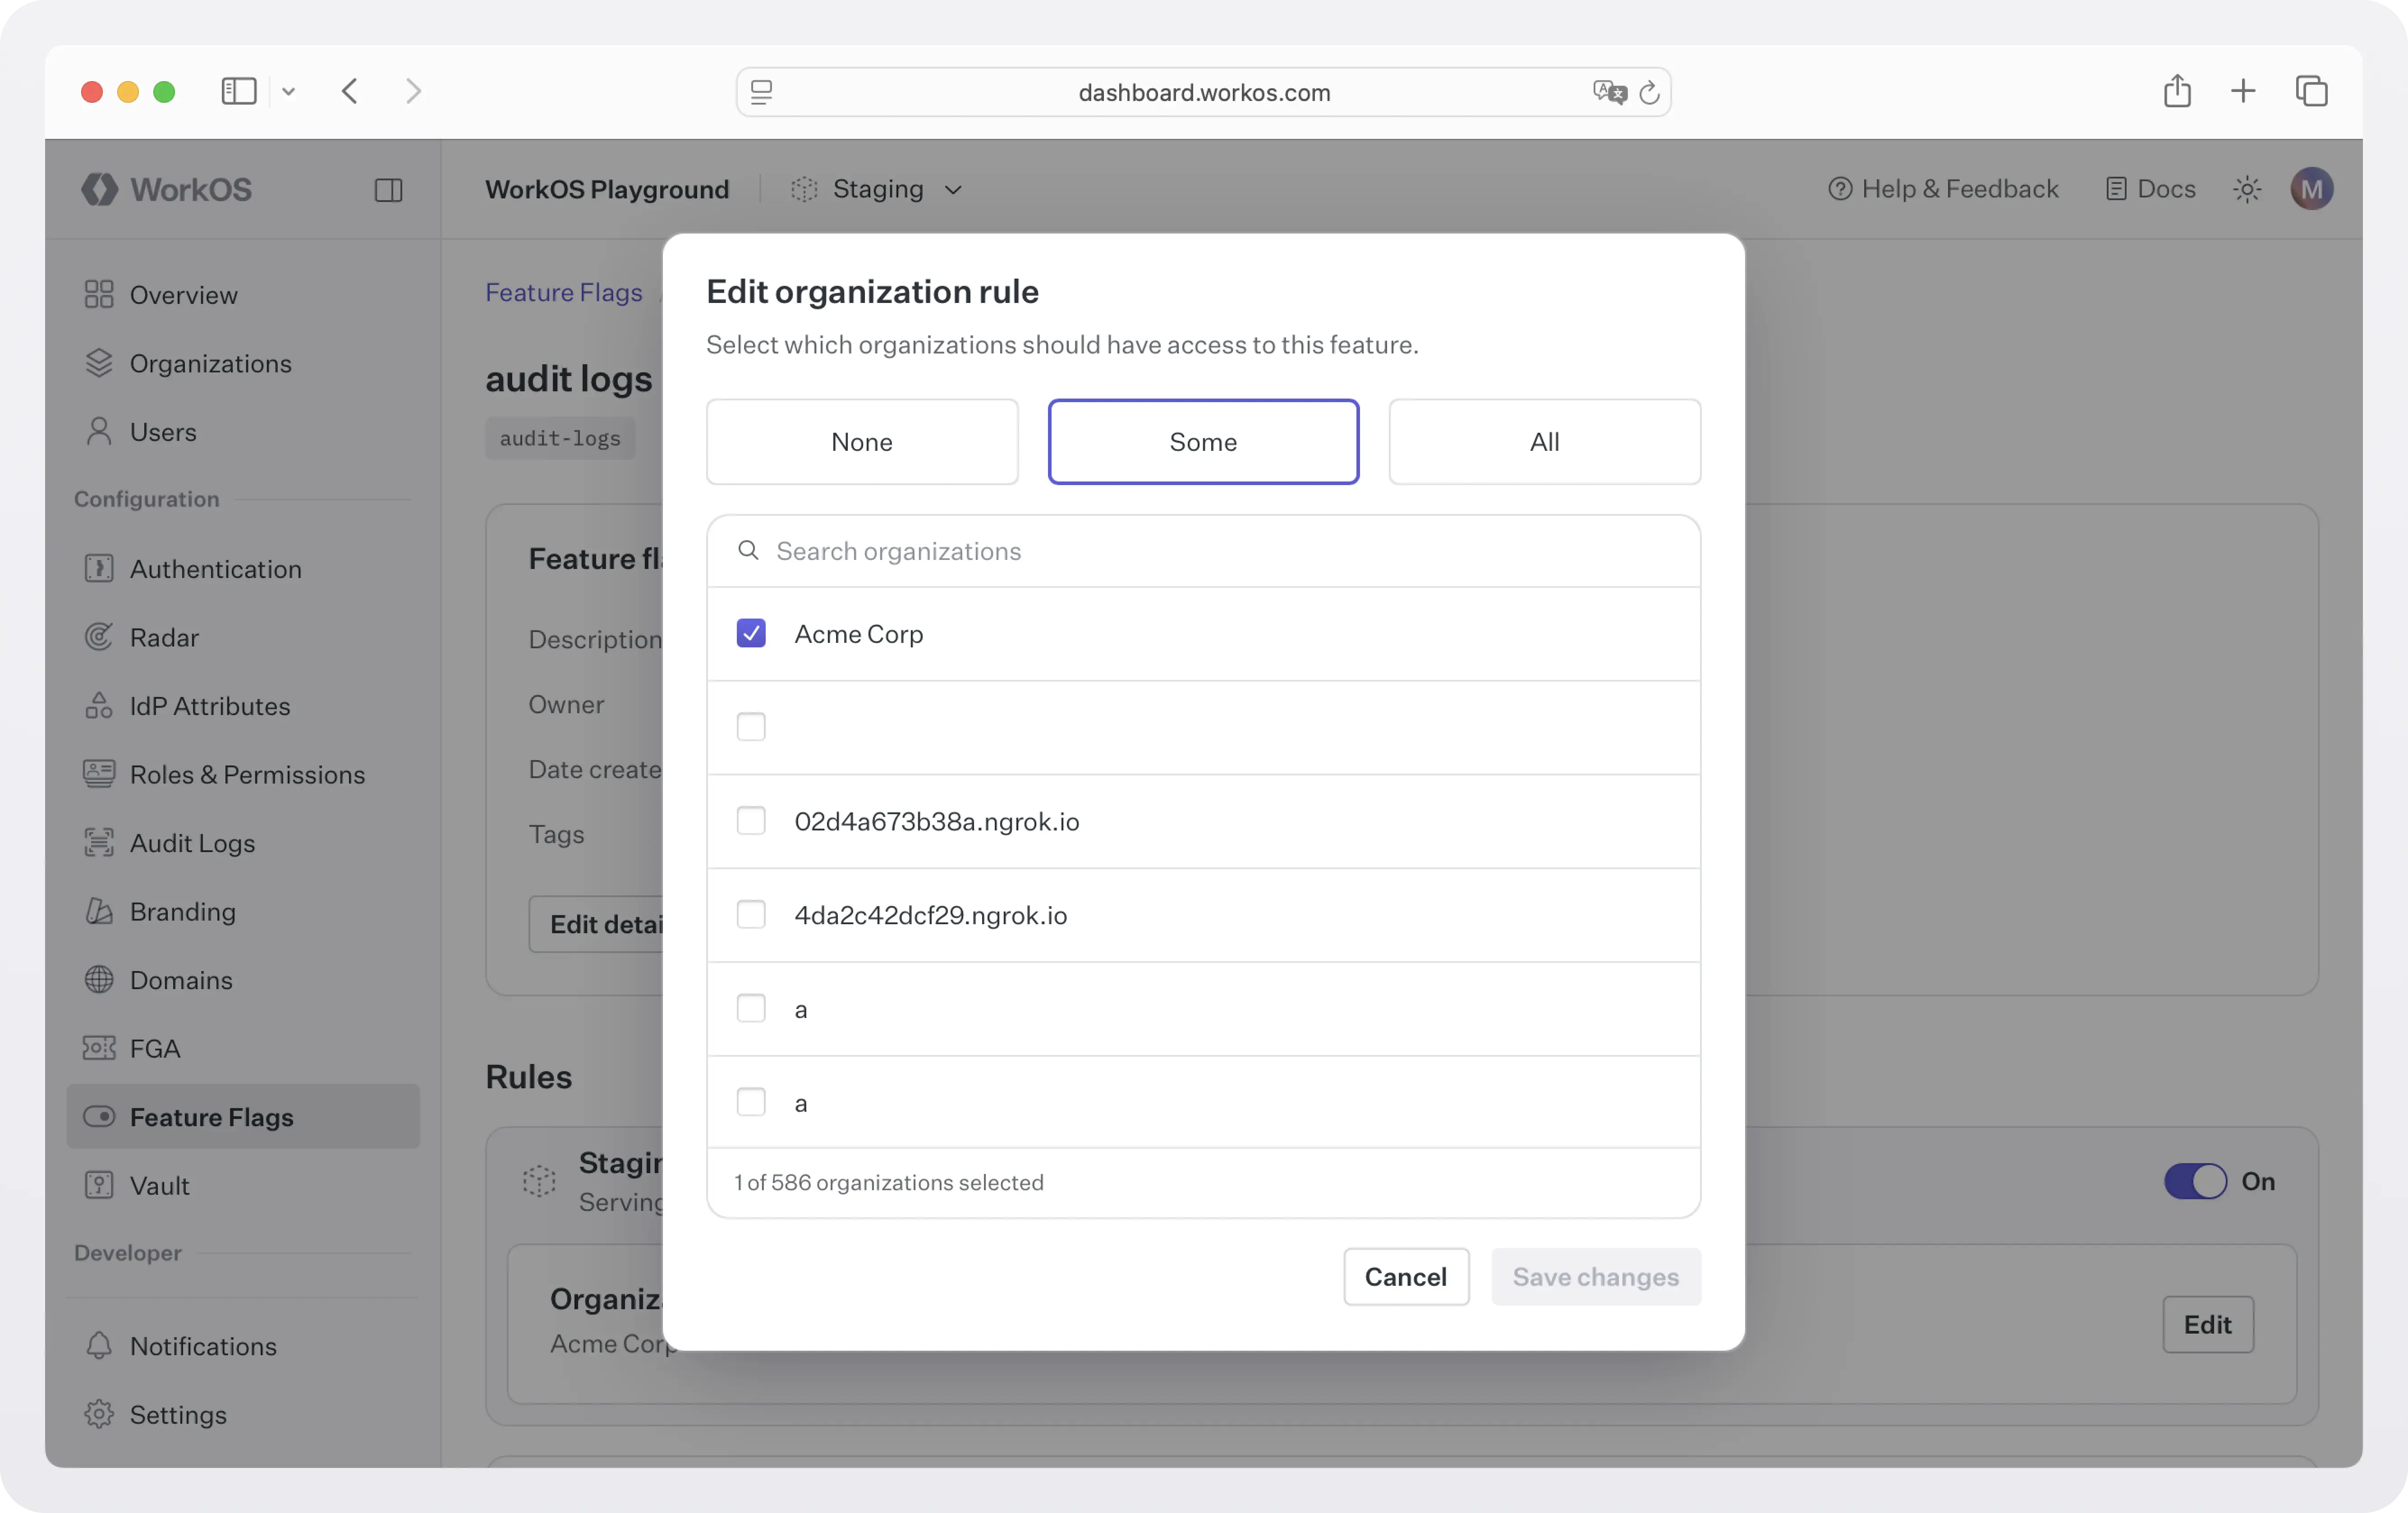Click the Search organizations field
This screenshot has height=1513, width=2408.
pyautogui.click(x=1203, y=551)
